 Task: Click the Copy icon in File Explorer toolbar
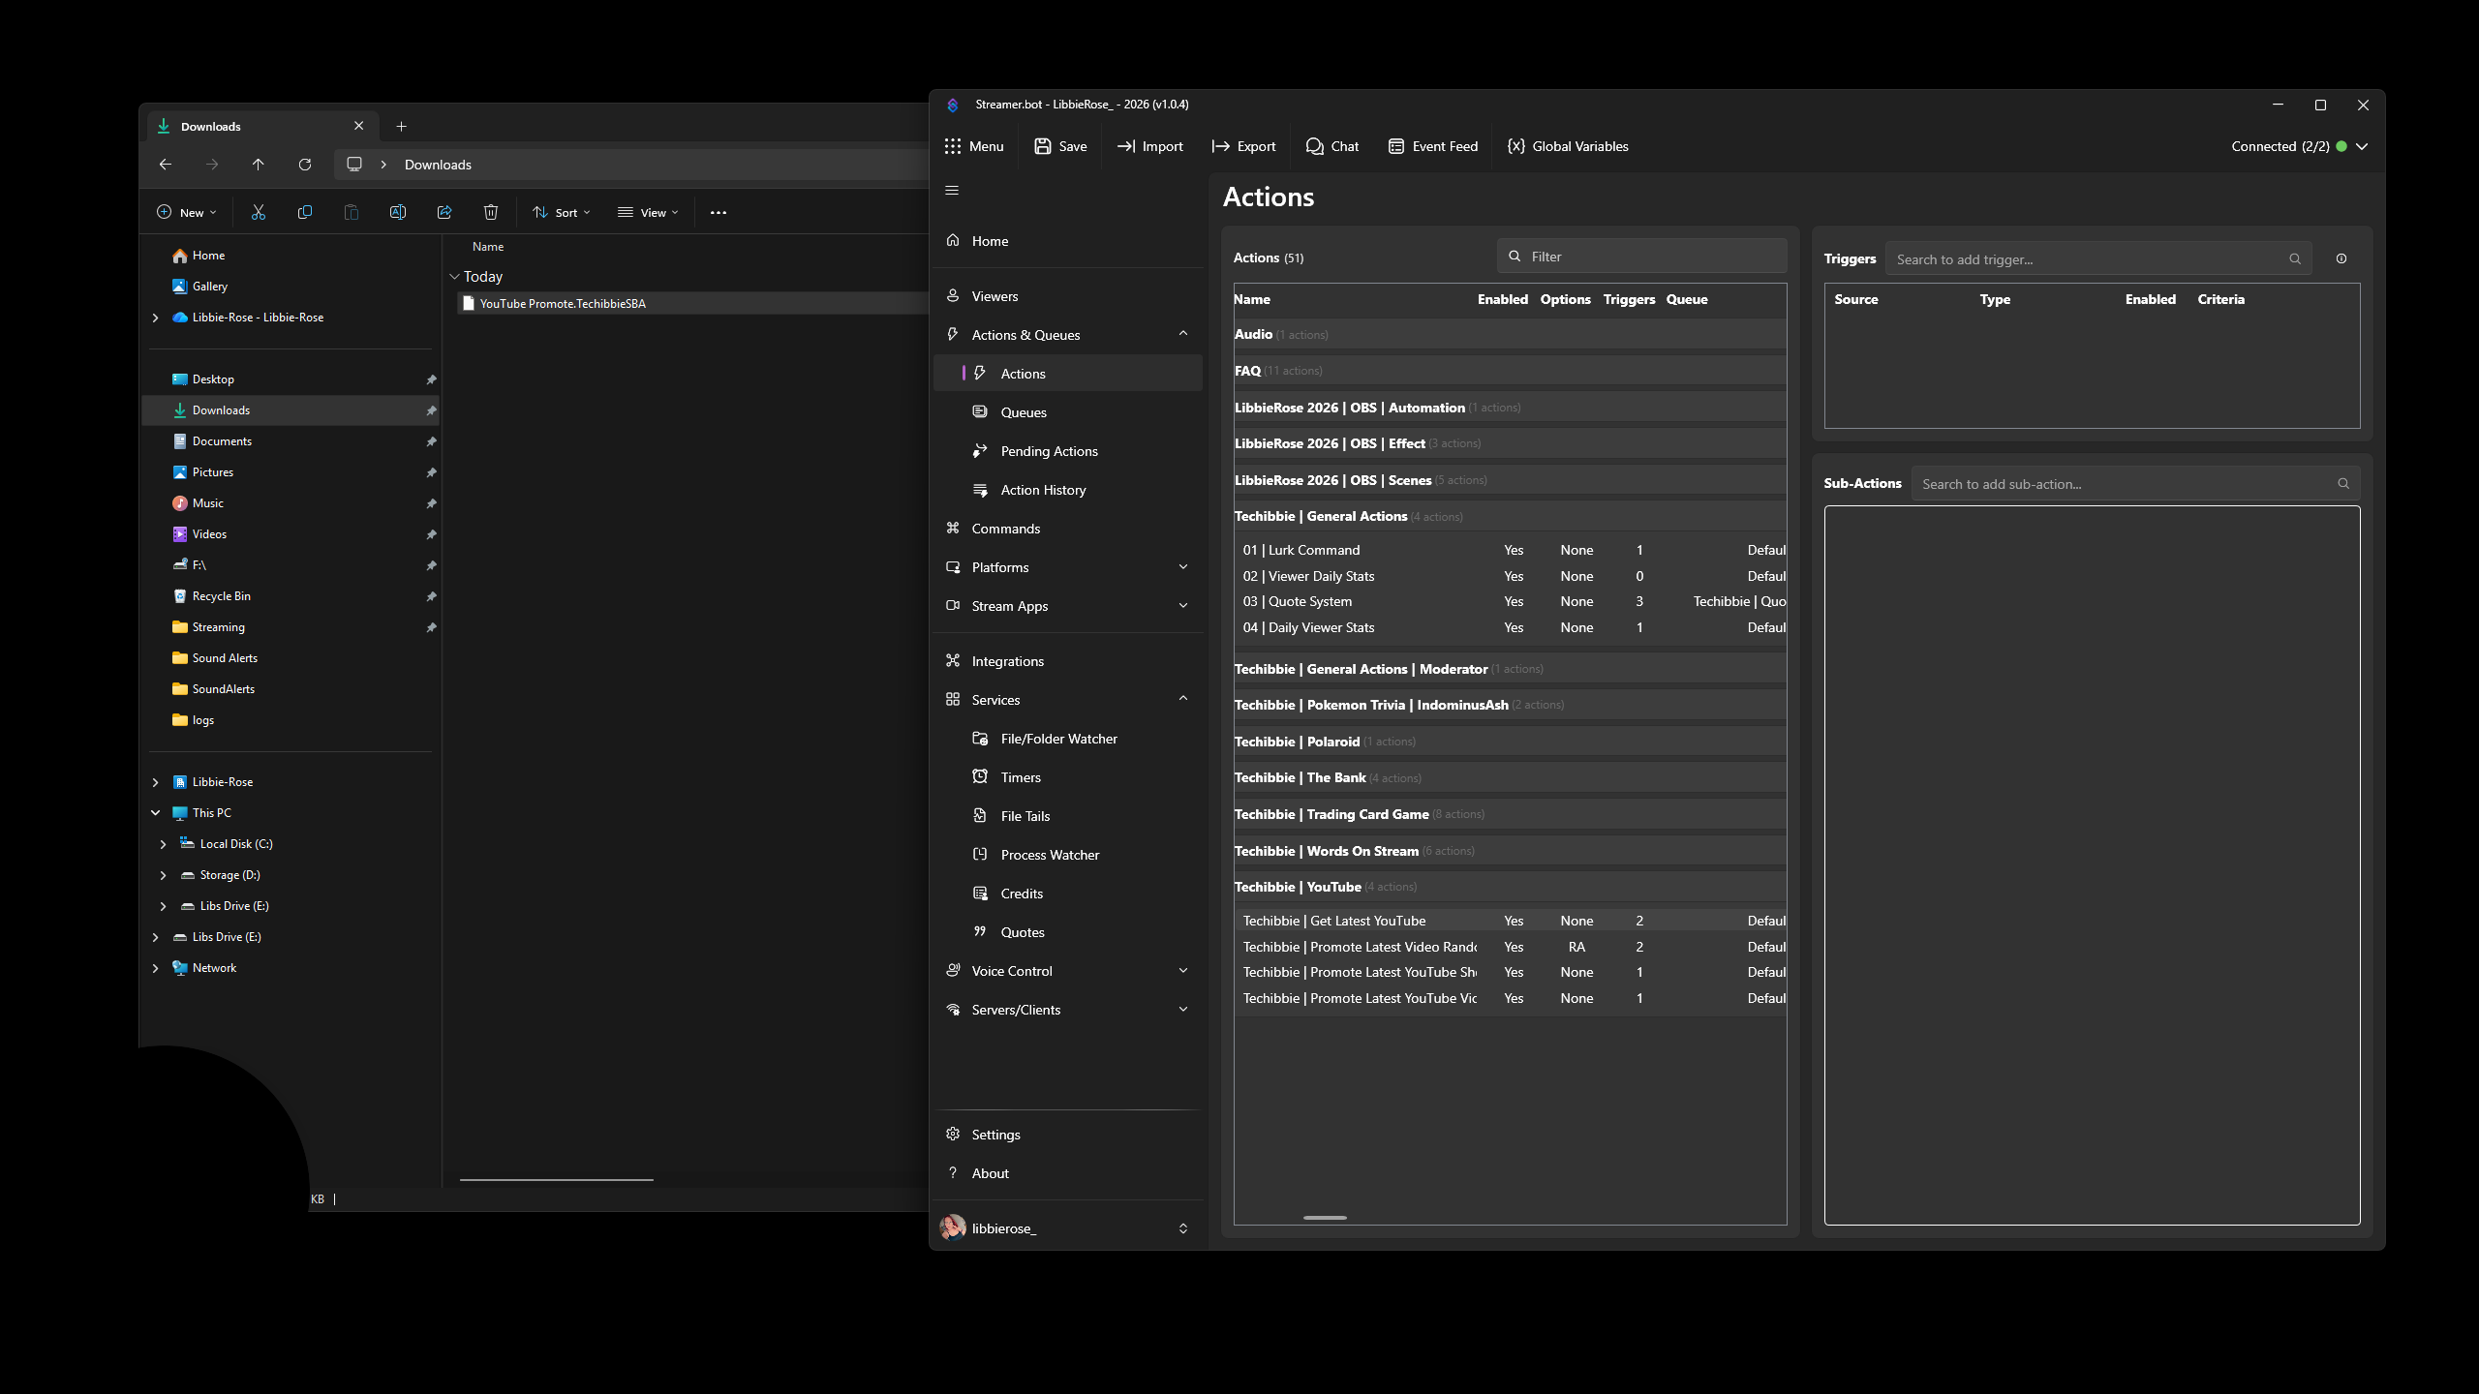(x=305, y=212)
